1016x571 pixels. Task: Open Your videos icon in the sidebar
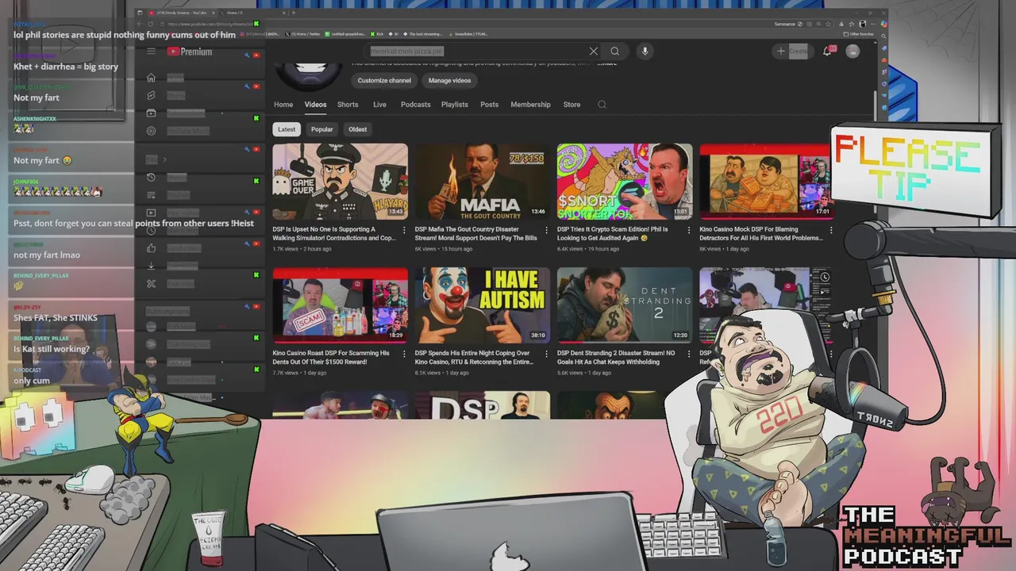point(151,213)
